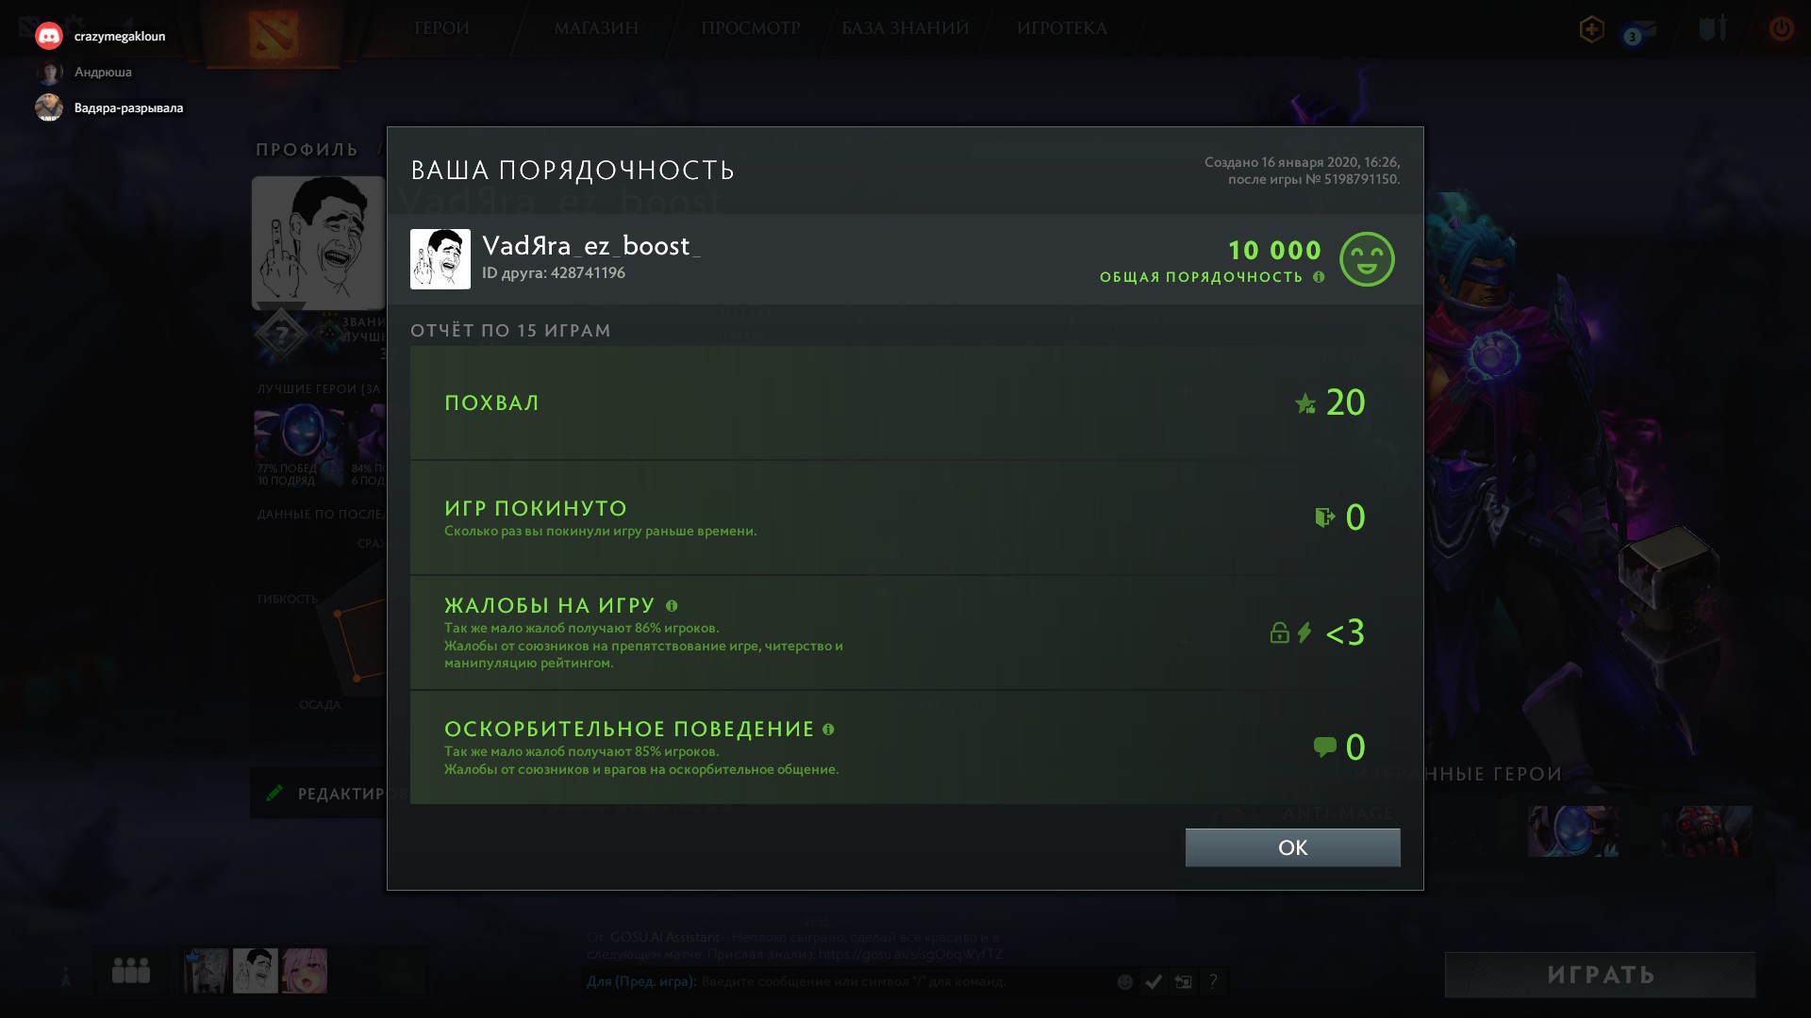Click the VadЯra_ez_boost_ avatar in dialog
The width and height of the screenshot is (1811, 1018).
click(440, 259)
